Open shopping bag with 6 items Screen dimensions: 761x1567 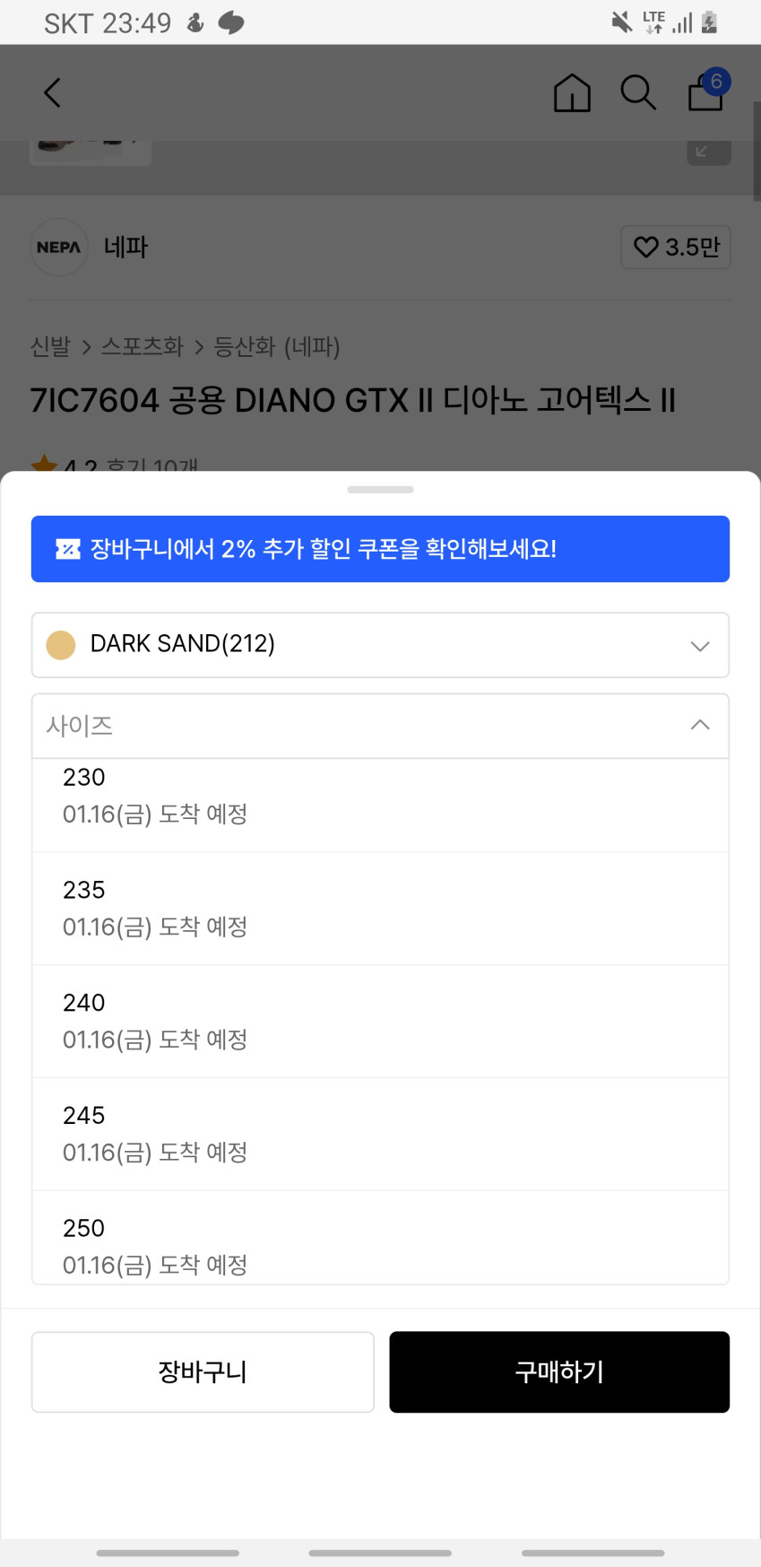point(706,91)
